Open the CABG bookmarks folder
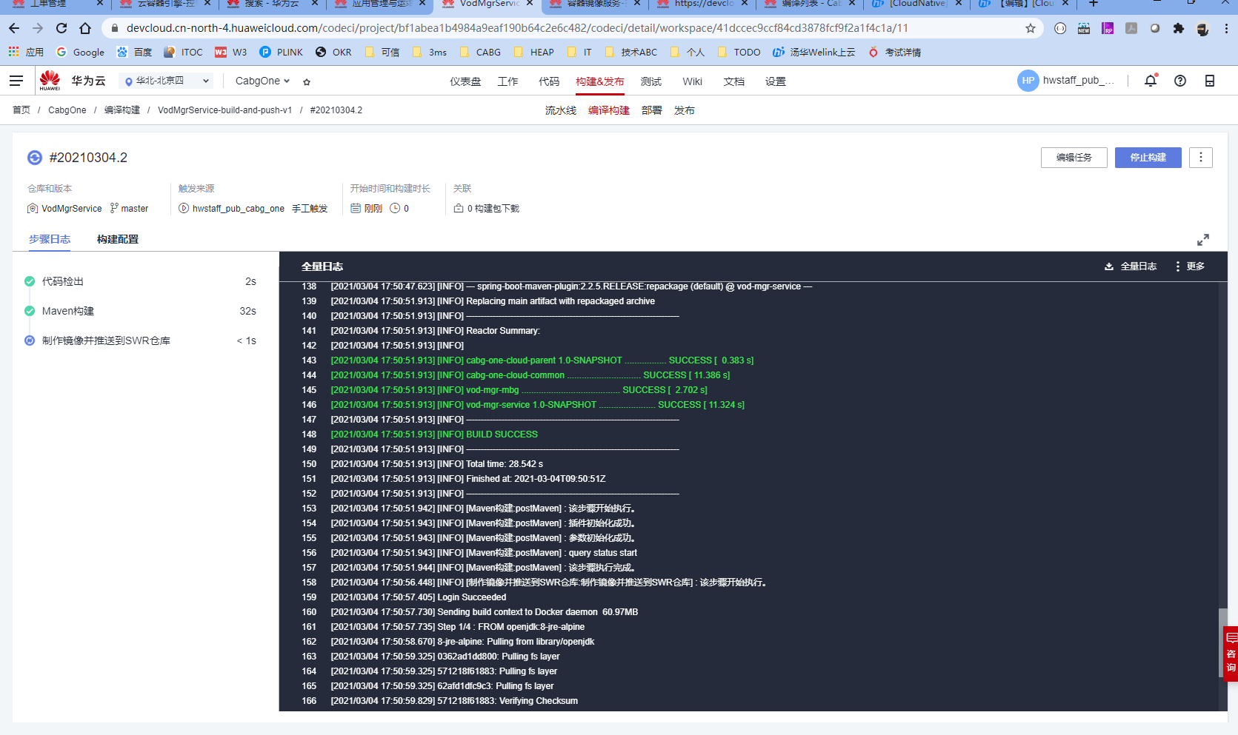Viewport: 1238px width, 735px height. [480, 53]
